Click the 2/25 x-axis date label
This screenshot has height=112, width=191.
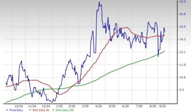72,106
